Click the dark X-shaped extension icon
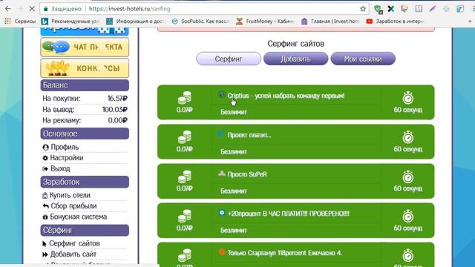The height and width of the screenshot is (267, 475). (391, 9)
